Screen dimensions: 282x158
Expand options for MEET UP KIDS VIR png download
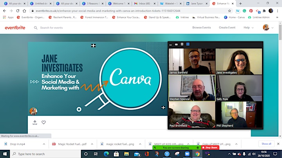pyautogui.click(x=188, y=144)
